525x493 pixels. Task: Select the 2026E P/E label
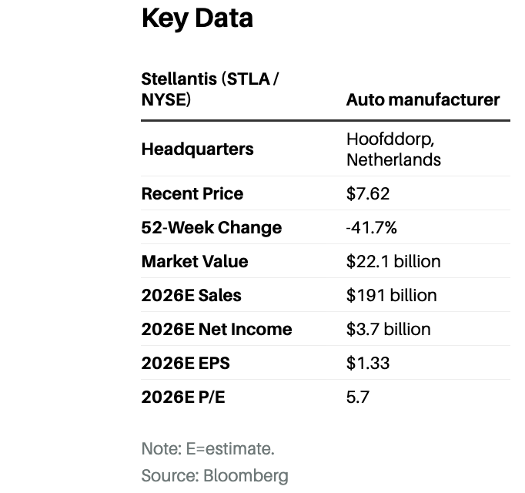click(x=185, y=397)
